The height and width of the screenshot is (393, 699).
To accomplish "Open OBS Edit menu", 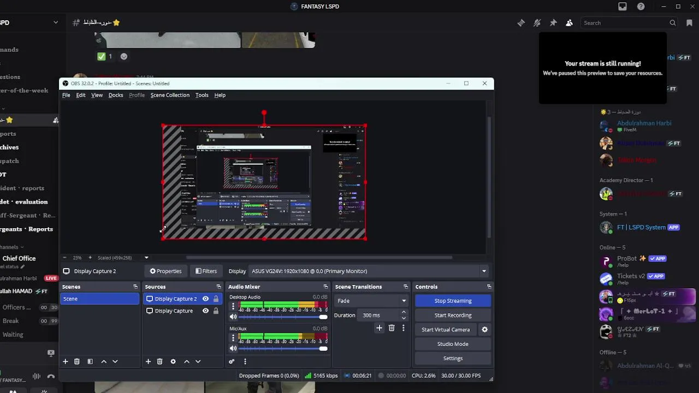I will pyautogui.click(x=81, y=95).
